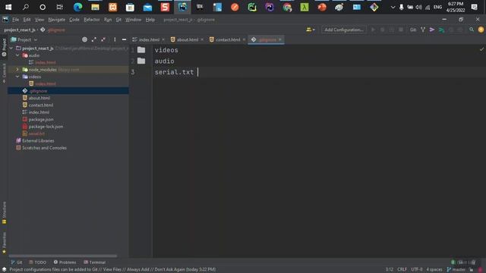Select index.html inside the audio folder
The width and height of the screenshot is (486, 273).
[46, 62]
